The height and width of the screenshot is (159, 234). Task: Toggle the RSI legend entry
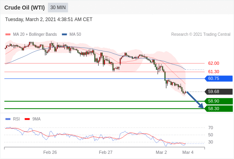[x=13, y=119]
